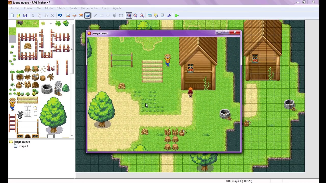The image size is (326, 183).
Task: Click the Delete X icon in the toolbar
Action: [x=52, y=16]
